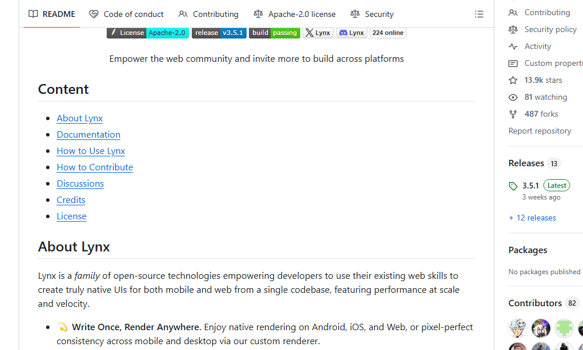This screenshot has height=350, width=583.
Task: Open License link in Content list
Action: [71, 216]
